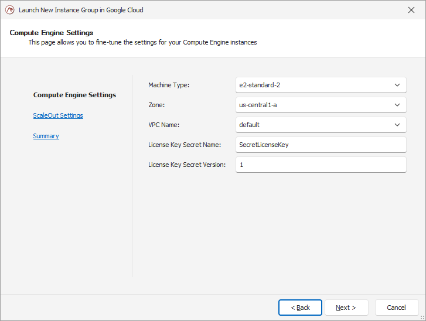Expand the Zone dropdown arrow

[397, 105]
